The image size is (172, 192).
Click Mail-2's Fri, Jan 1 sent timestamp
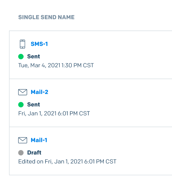[x=54, y=113]
